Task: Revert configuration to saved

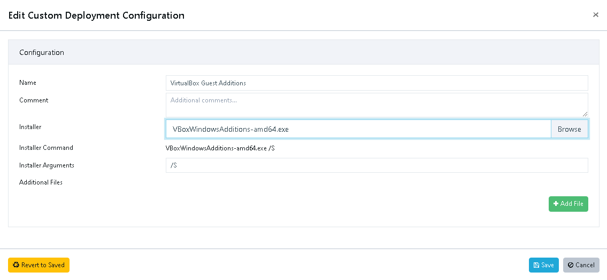Action: pos(39,265)
